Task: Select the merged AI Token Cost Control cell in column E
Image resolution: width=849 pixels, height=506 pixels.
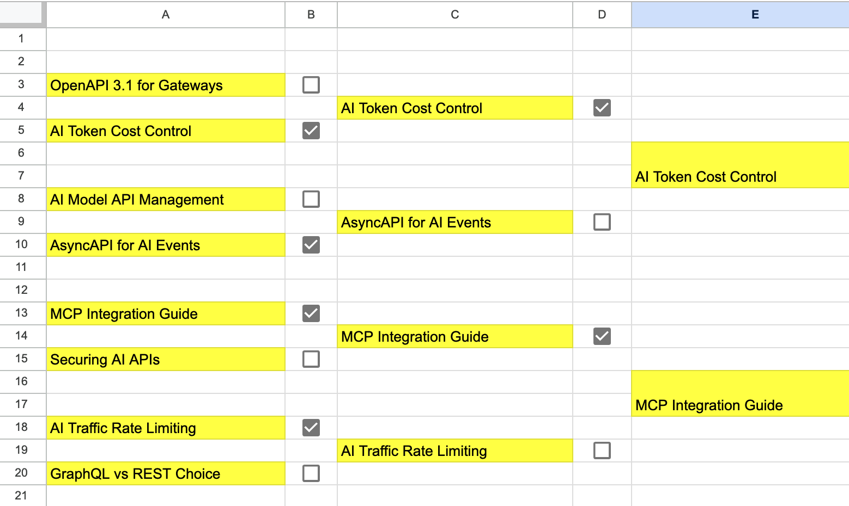Action: [x=740, y=165]
